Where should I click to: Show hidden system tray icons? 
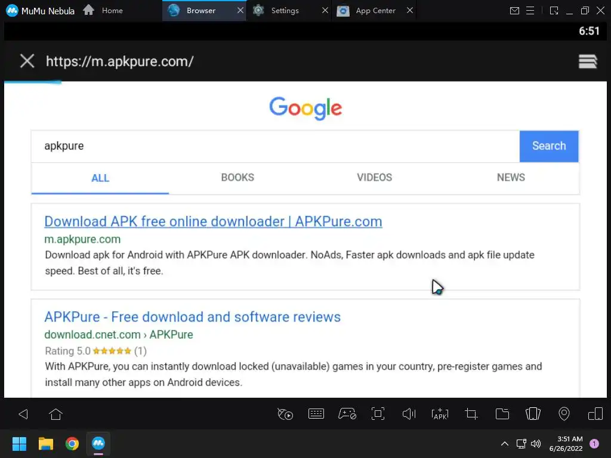pyautogui.click(x=505, y=444)
